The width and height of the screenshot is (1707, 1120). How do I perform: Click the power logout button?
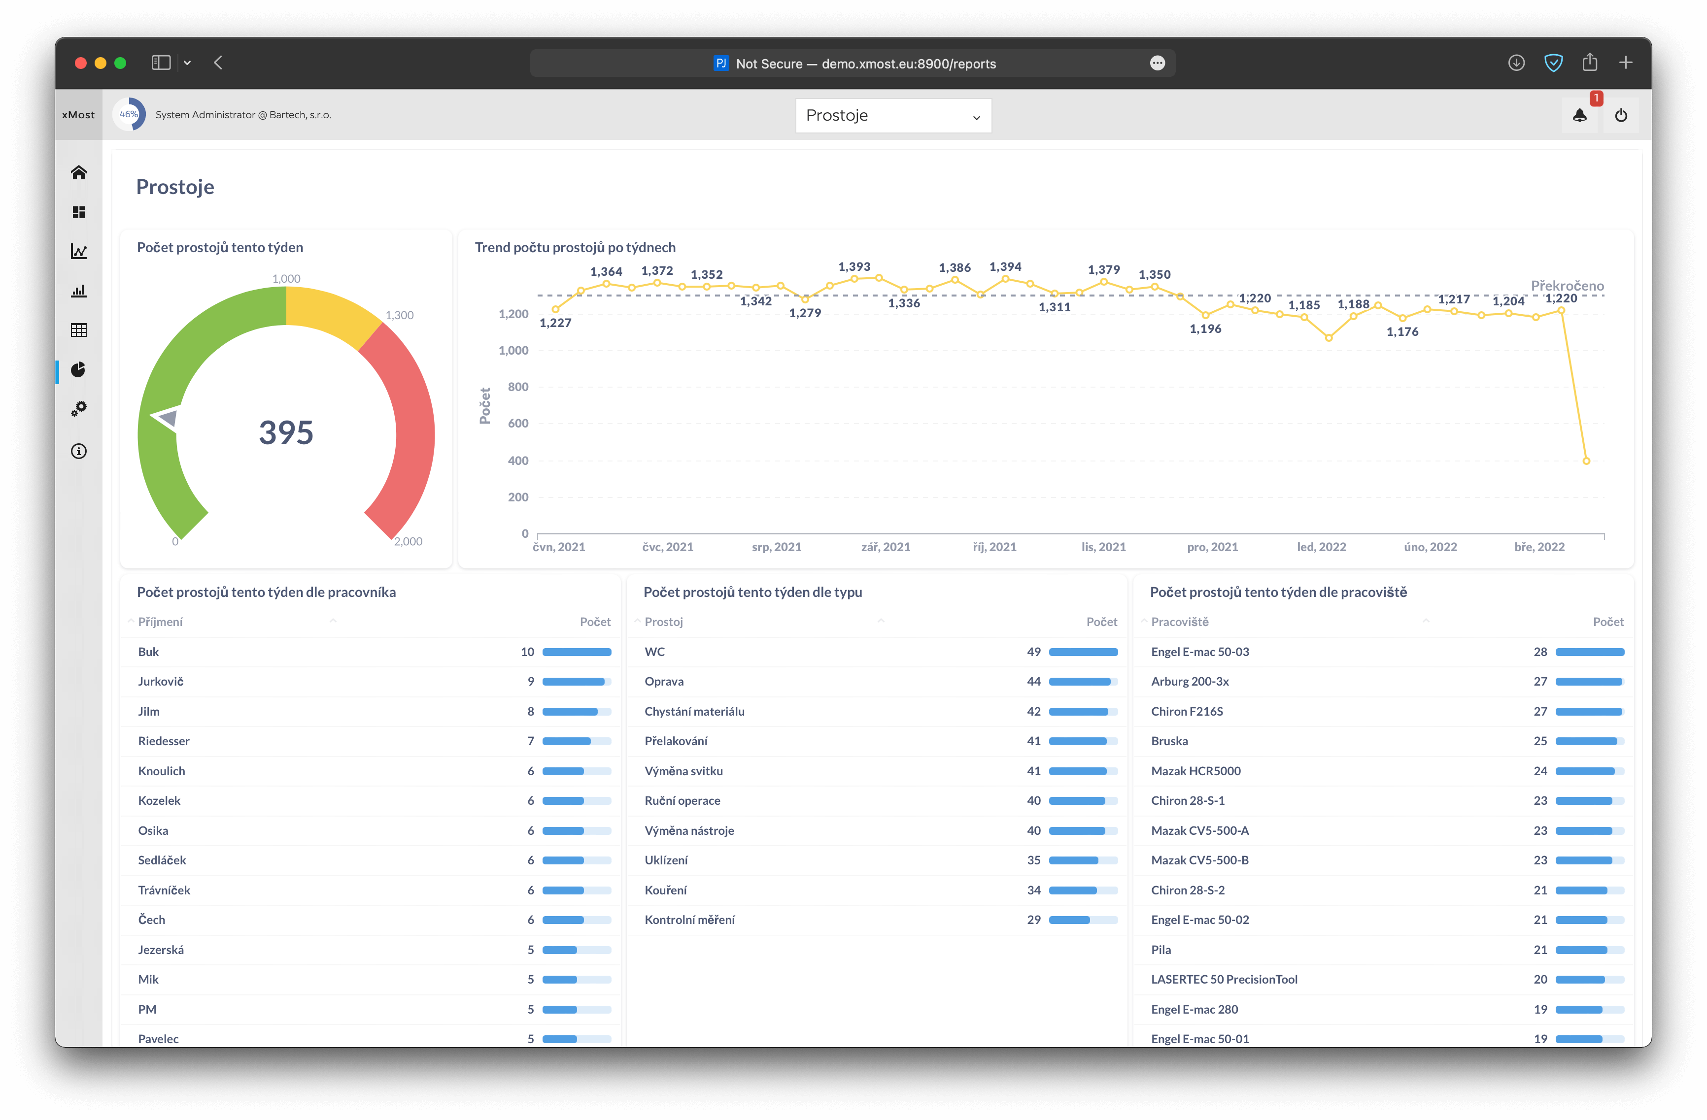coord(1621,115)
